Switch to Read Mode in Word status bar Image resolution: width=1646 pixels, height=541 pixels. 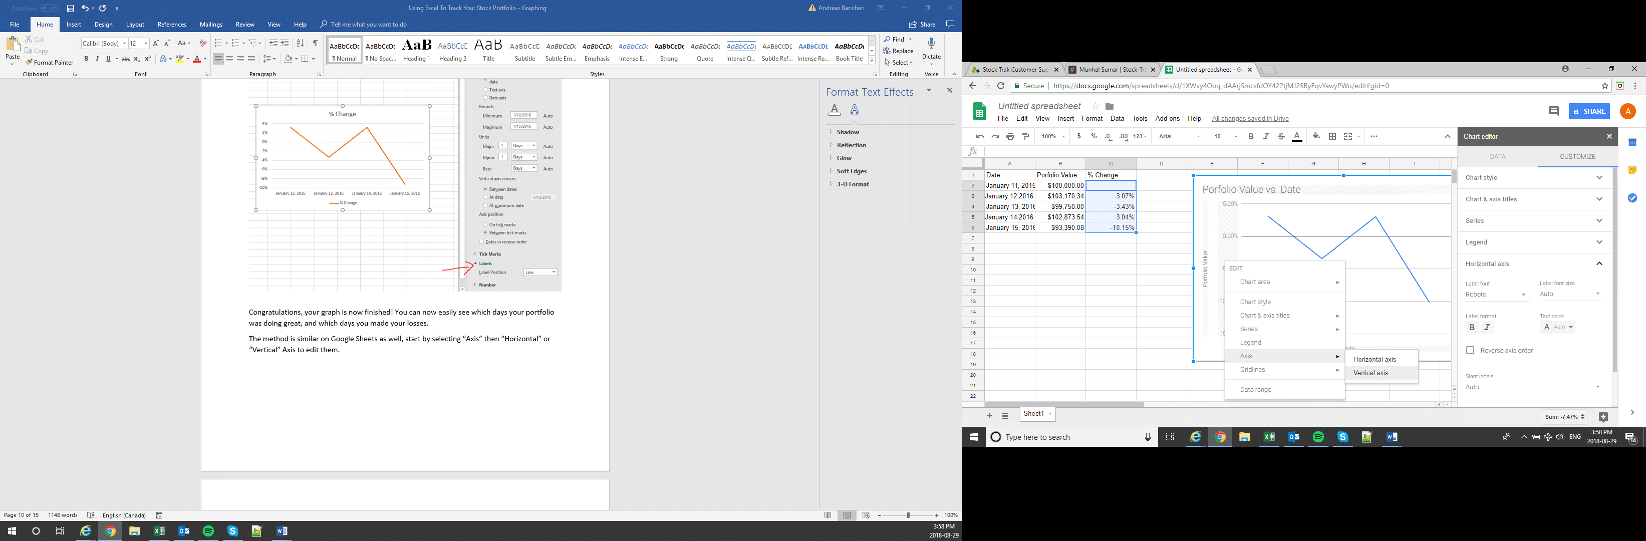coord(828,515)
